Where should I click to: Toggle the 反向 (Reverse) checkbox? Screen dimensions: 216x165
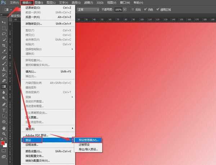click(x=133, y=9)
